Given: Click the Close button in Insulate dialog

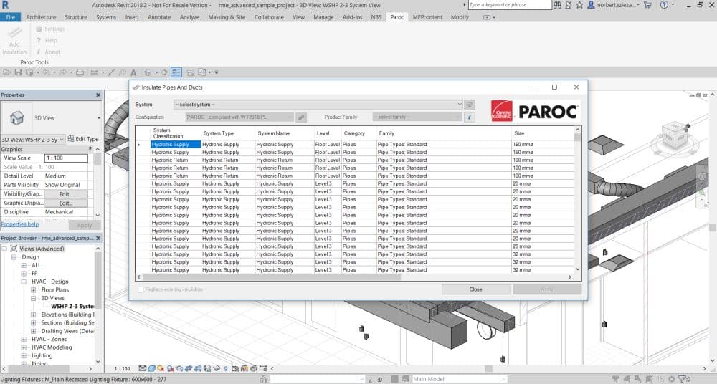Looking at the screenshot, I should (x=475, y=289).
